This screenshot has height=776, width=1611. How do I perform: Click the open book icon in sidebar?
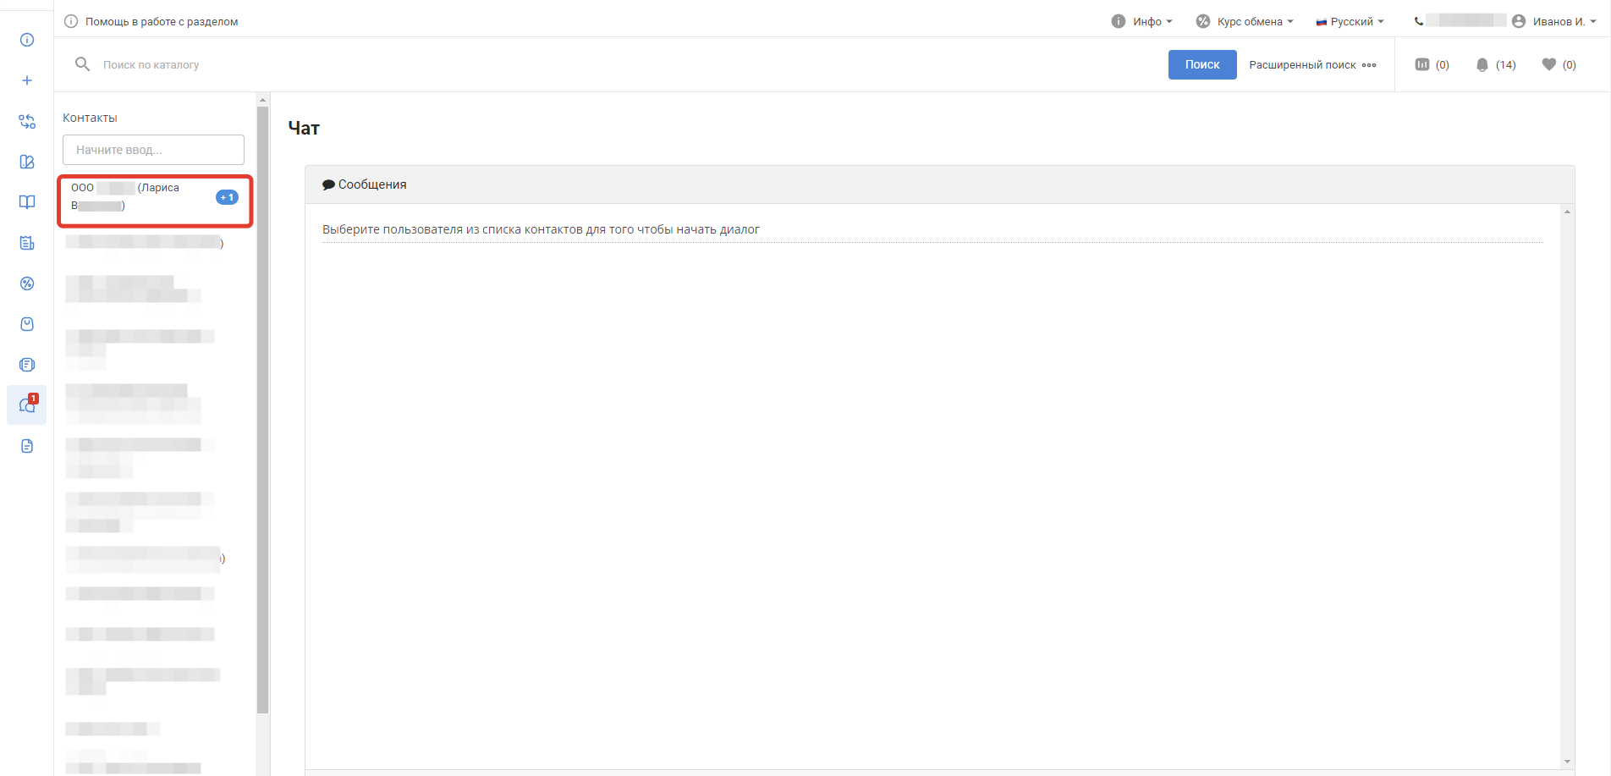click(27, 202)
